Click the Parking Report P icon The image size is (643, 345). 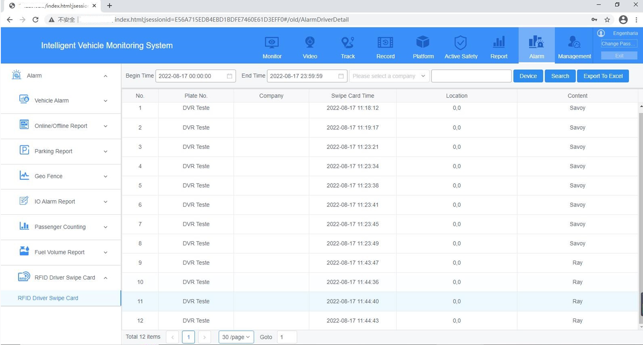(x=24, y=150)
